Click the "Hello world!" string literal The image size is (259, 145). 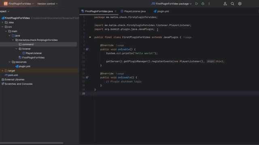point(144,53)
